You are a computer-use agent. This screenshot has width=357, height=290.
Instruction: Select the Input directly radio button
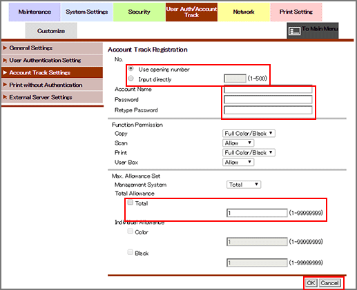131,79
